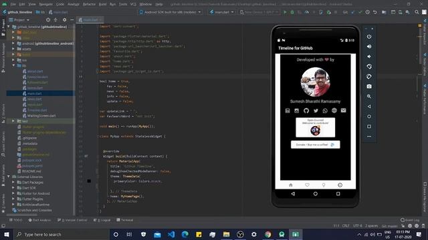Select opened file target icon in Project panel

pyautogui.click(x=48, y=20)
